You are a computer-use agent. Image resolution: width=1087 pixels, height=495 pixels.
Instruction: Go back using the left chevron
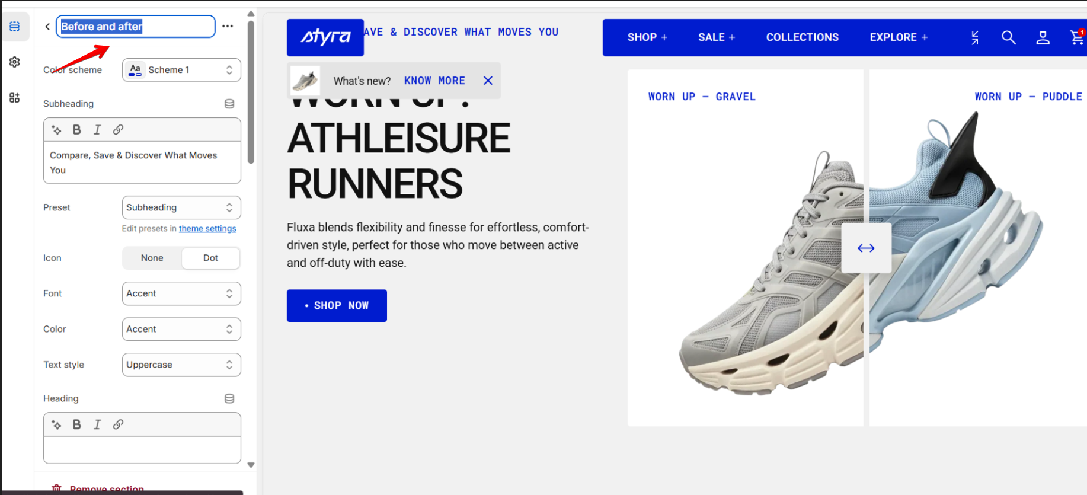[47, 27]
